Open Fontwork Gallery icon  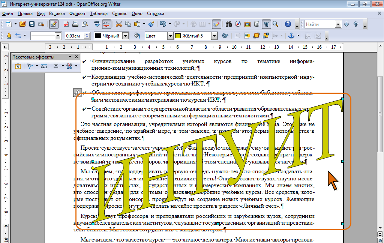point(18,66)
